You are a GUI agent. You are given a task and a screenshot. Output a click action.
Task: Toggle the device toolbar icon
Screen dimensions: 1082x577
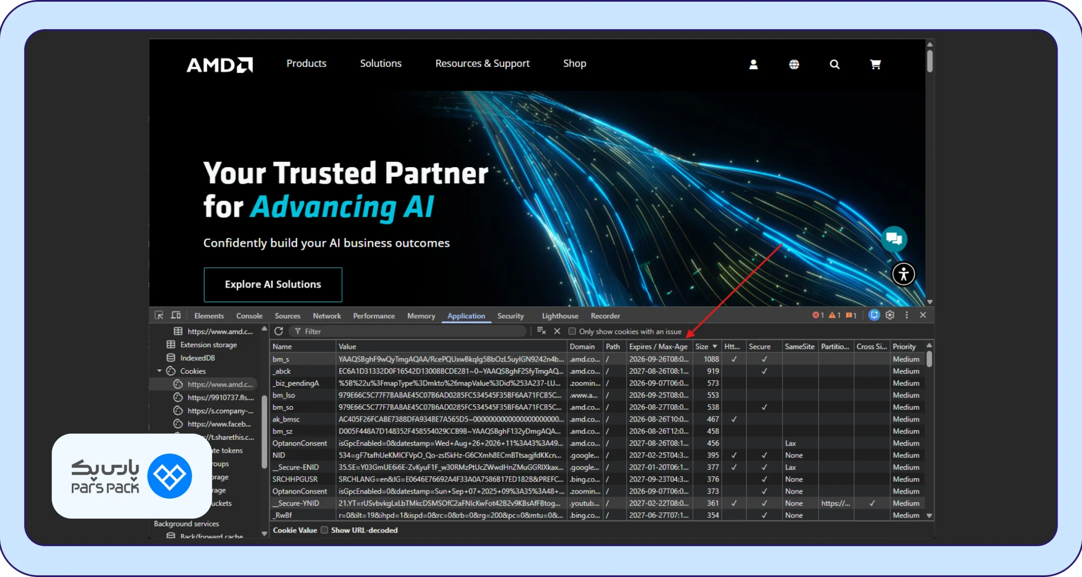pos(176,315)
